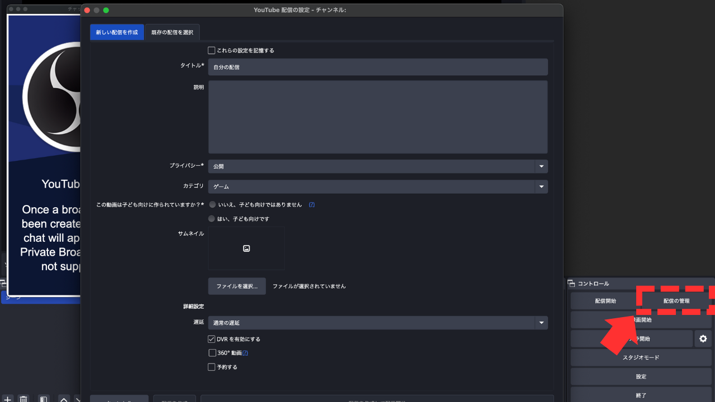
Task: Open '設定' from the Controls dock
Action: pyautogui.click(x=641, y=376)
